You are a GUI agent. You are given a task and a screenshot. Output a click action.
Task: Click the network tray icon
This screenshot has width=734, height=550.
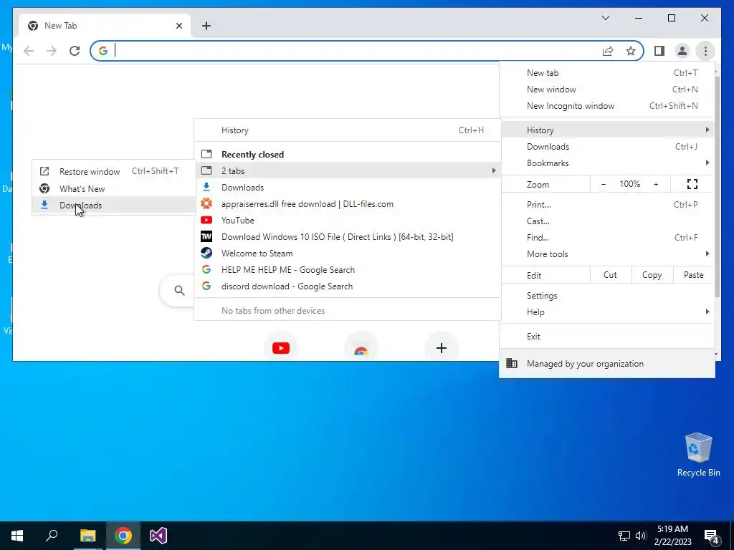tap(624, 536)
